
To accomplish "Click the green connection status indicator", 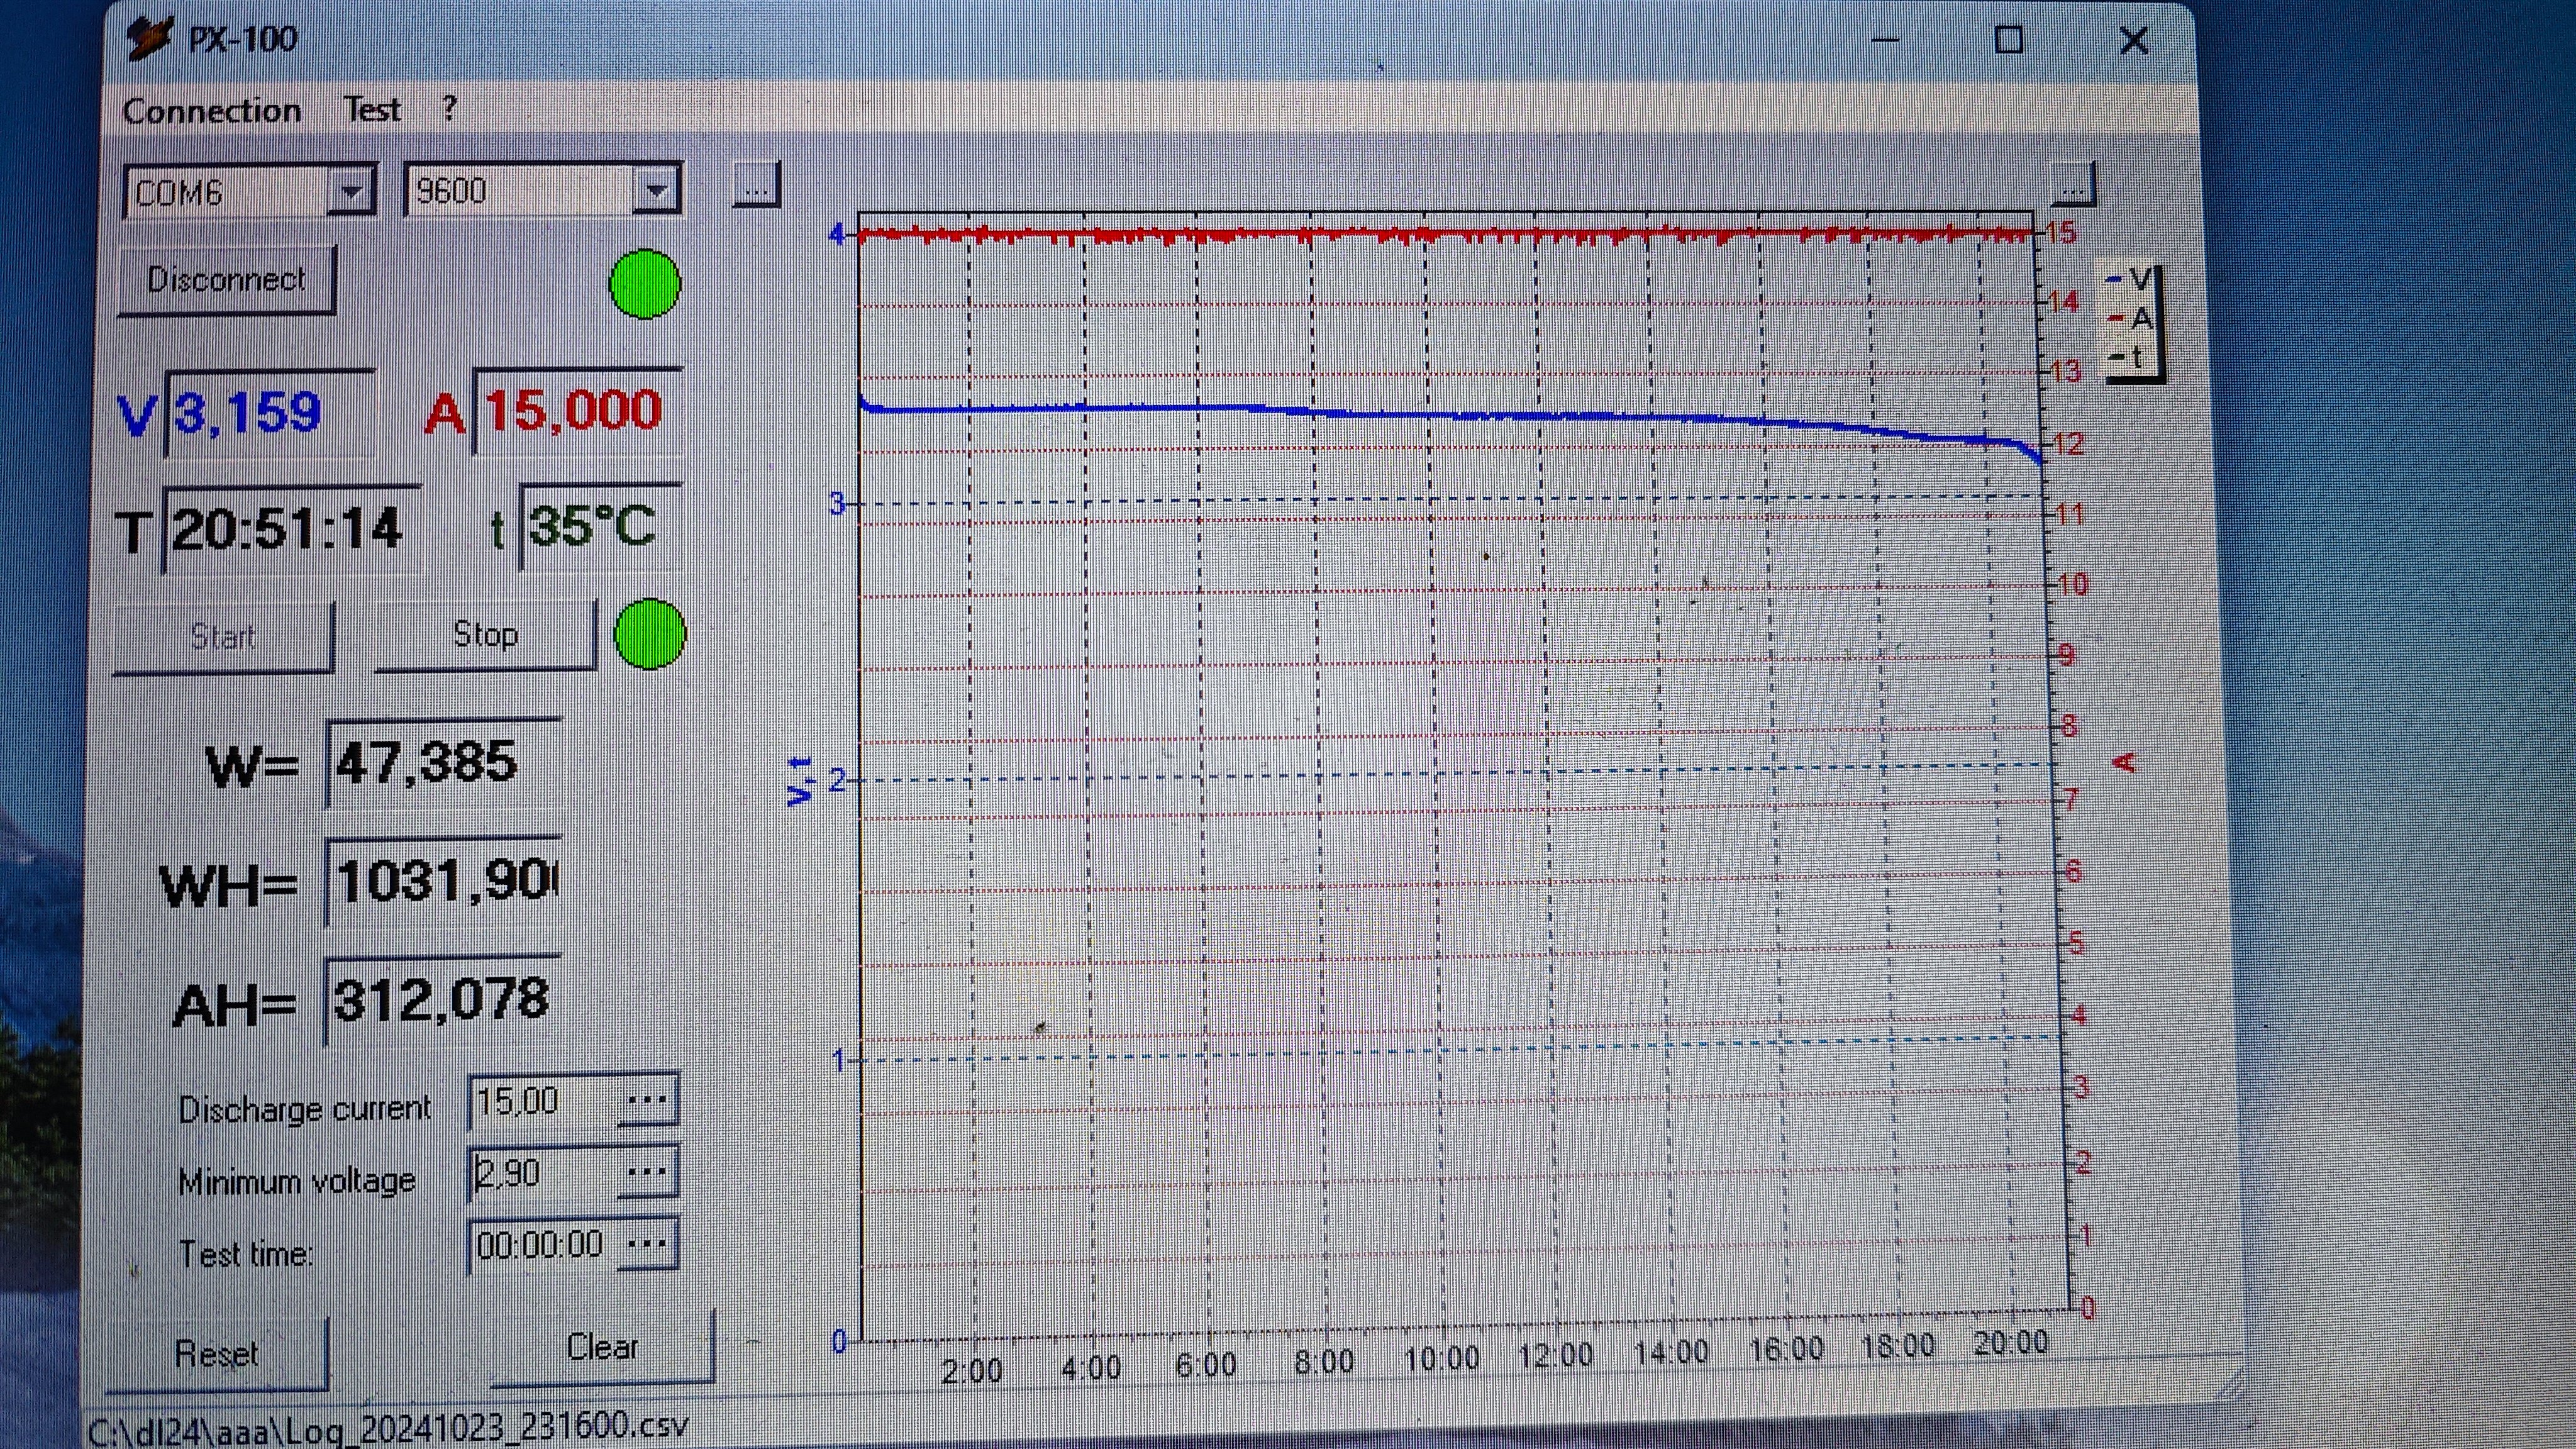I will point(645,284).
